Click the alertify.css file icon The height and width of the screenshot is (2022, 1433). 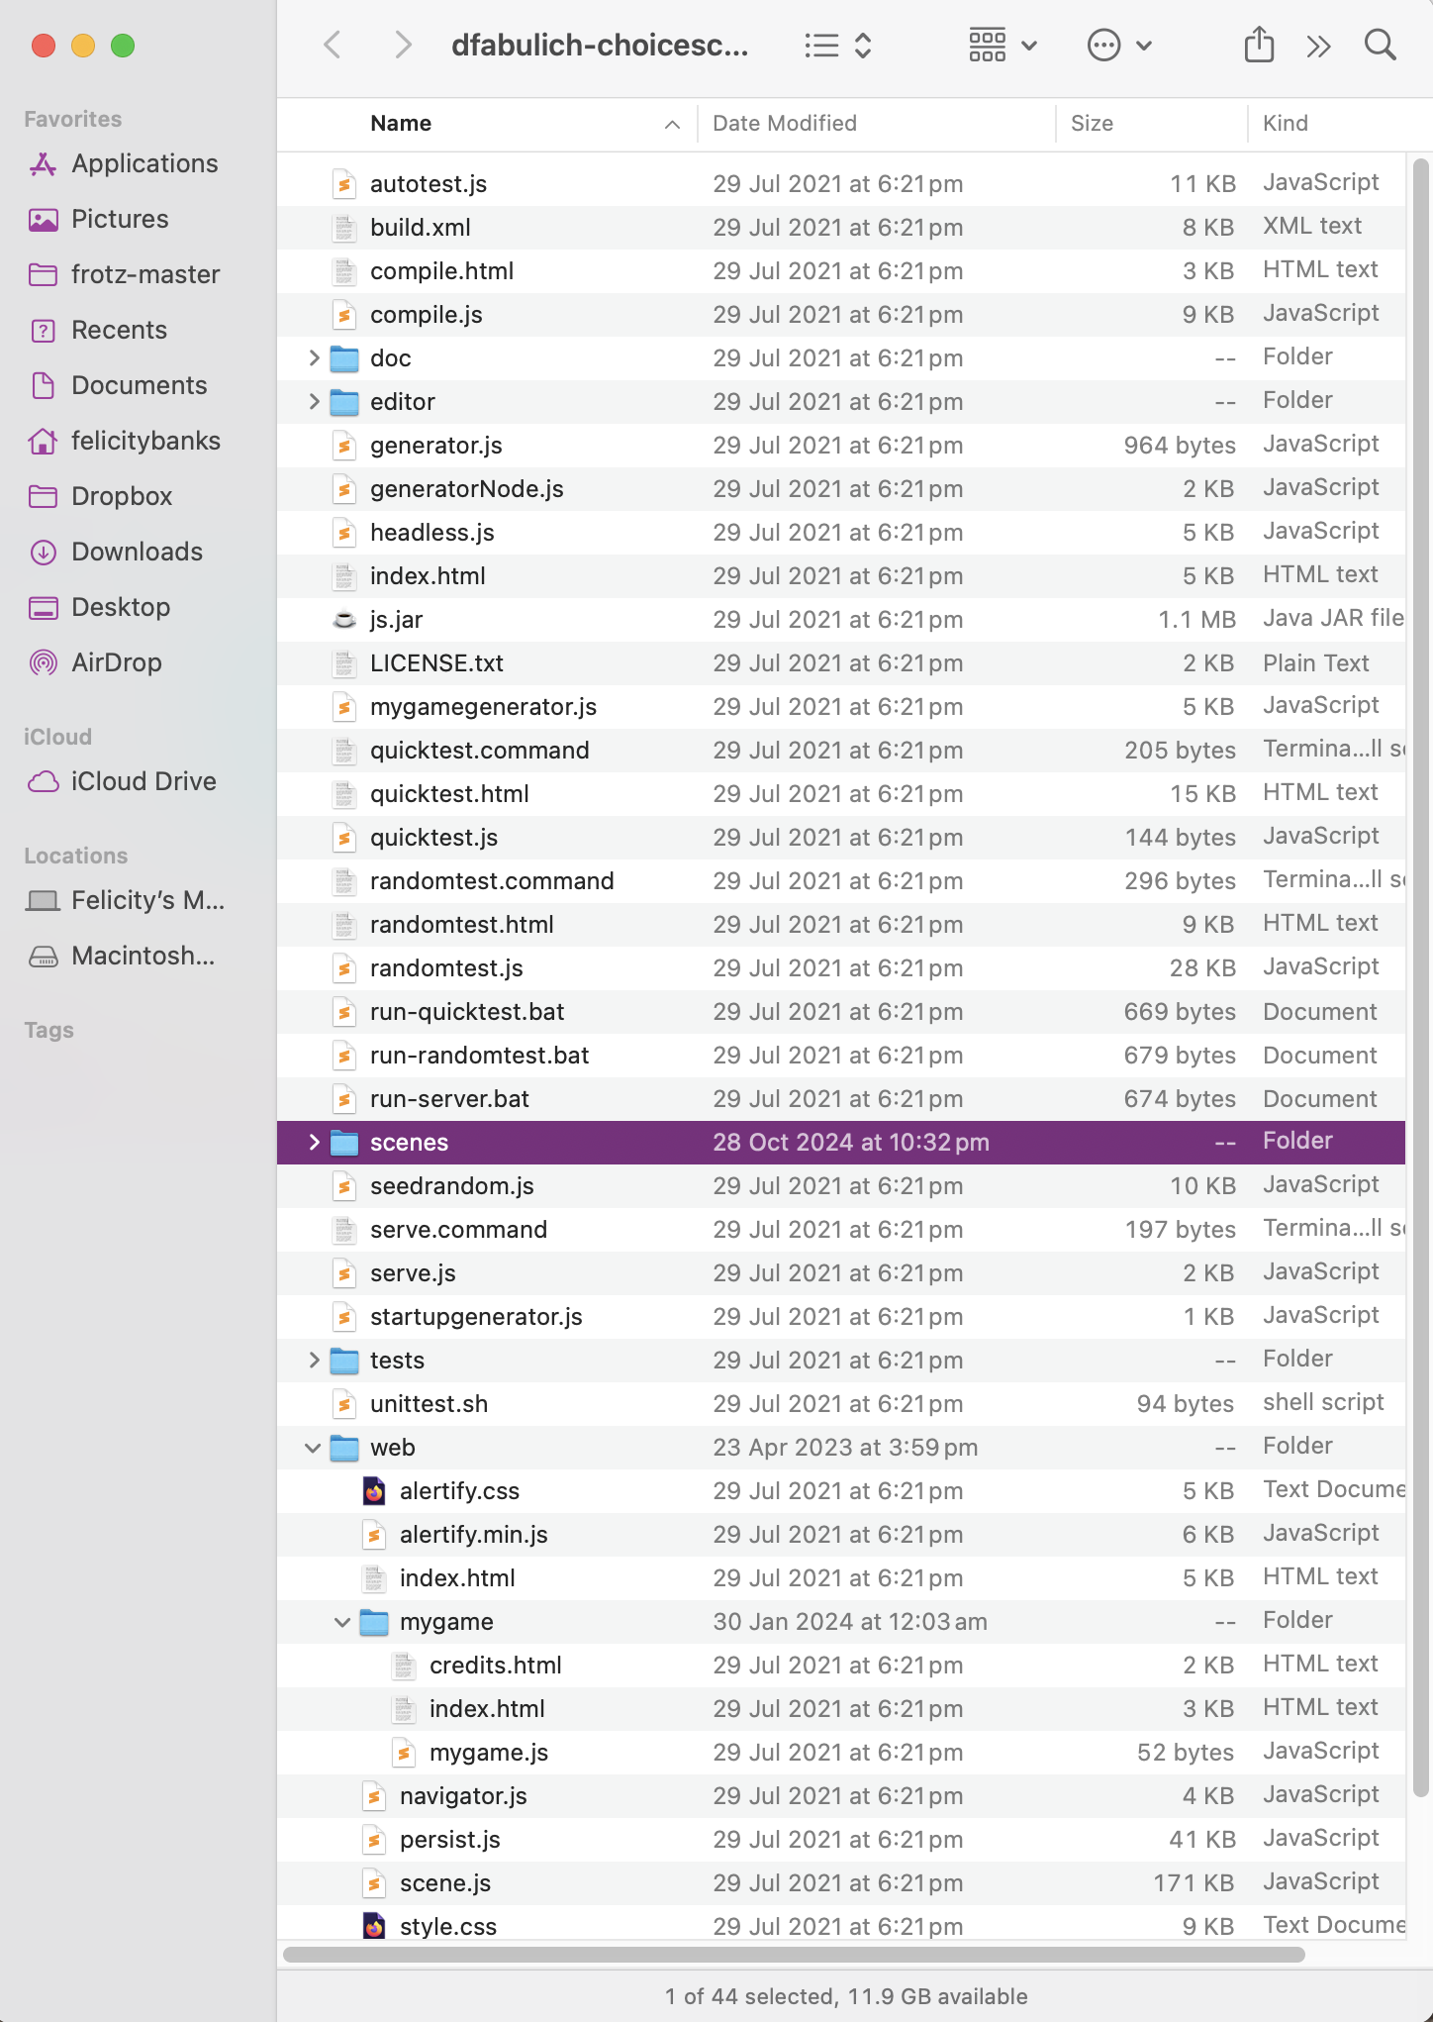pos(374,1491)
